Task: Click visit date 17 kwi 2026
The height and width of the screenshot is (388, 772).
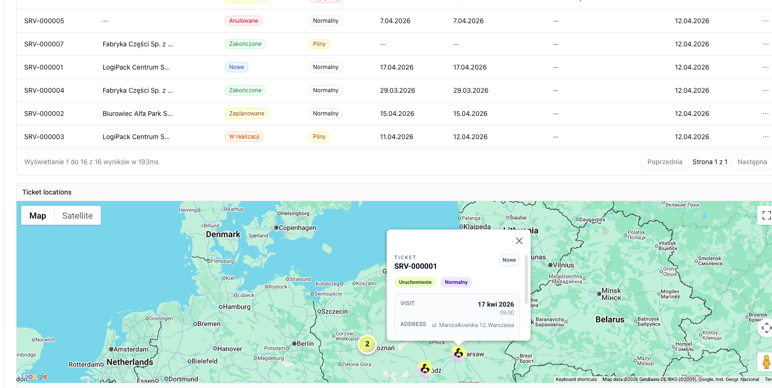Action: (496, 304)
